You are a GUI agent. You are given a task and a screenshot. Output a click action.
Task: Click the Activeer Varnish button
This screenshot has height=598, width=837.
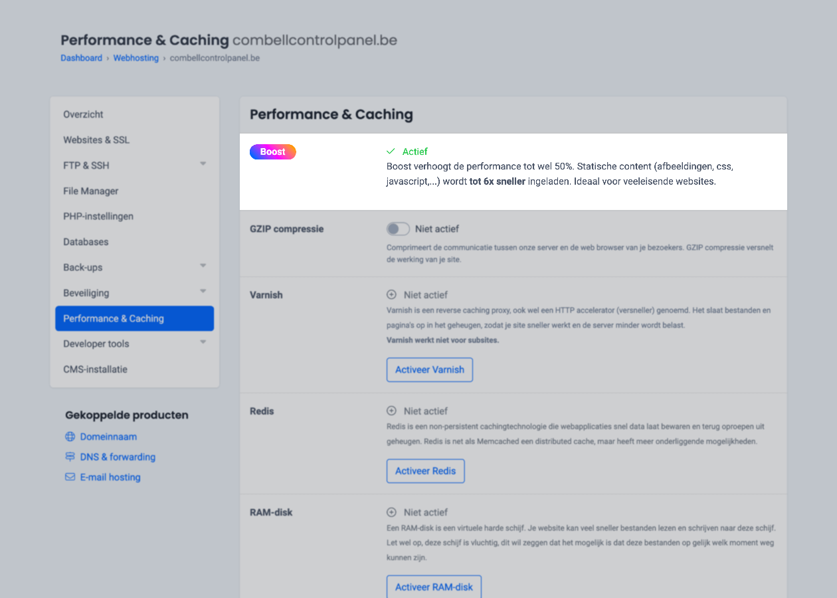click(x=430, y=369)
